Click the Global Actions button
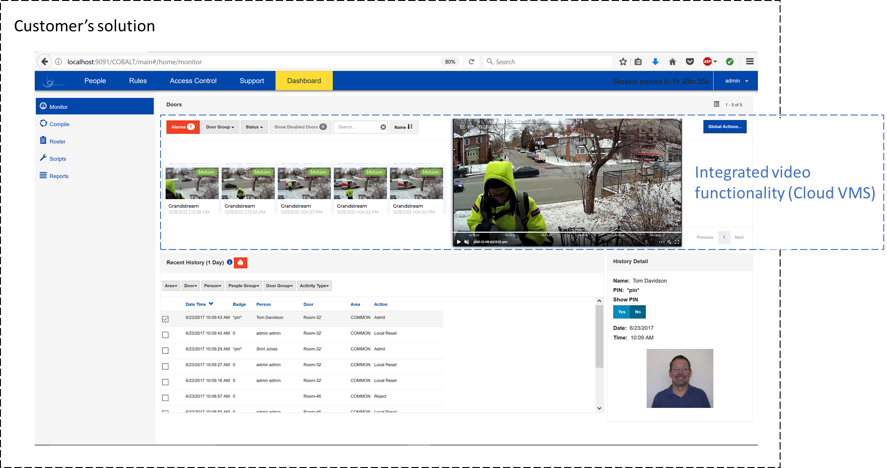The width and height of the screenshot is (887, 468). pos(724,127)
